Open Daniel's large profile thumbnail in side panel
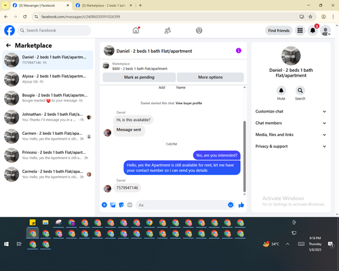339x271 pixels. tap(291, 56)
